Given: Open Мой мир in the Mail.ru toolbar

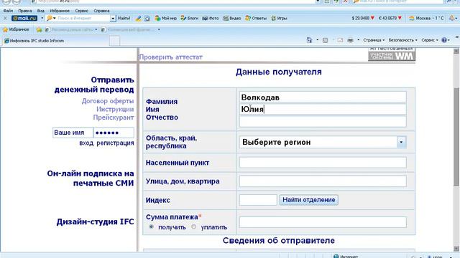Looking at the screenshot, I should 166,18.
